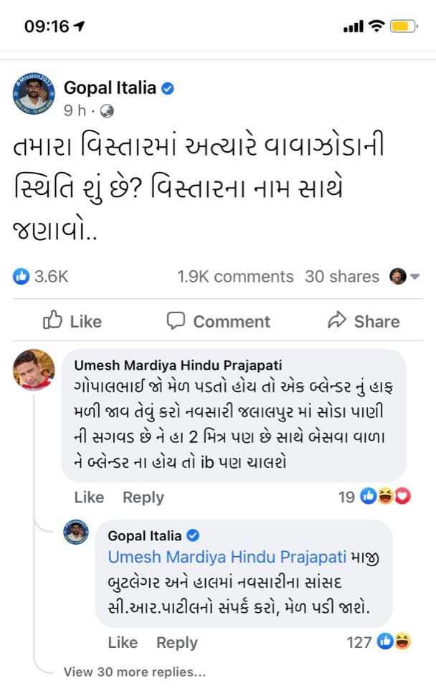This screenshot has height=688, width=436.
Task: Like Umesh Mardiya Hindu Prajapati's comment
Action: (89, 497)
